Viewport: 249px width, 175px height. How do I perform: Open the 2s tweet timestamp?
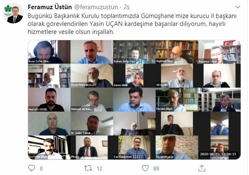[127, 7]
